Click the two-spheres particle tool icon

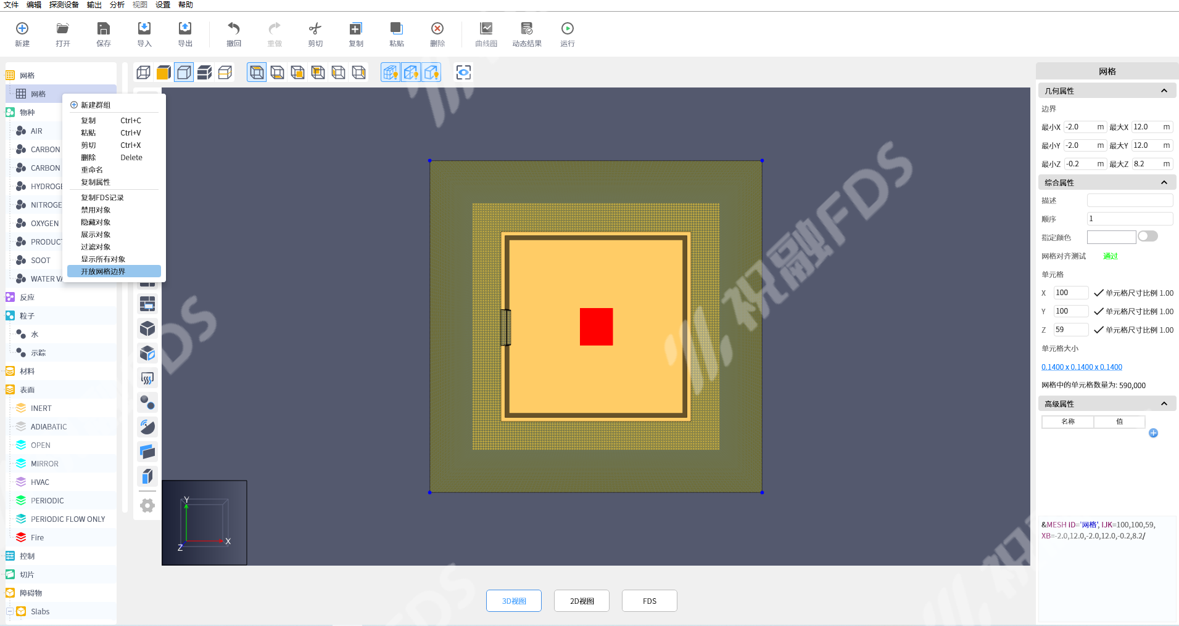click(147, 402)
